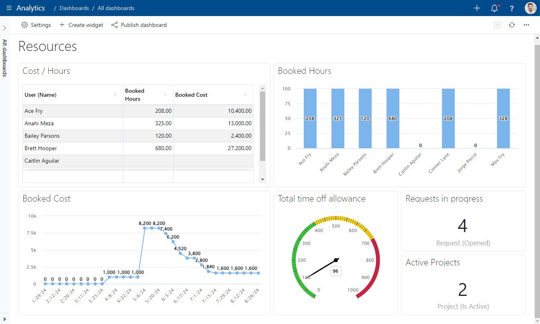The width and height of the screenshot is (540, 324).
Task: Open the more options ellipsis menu
Action: tap(526, 25)
